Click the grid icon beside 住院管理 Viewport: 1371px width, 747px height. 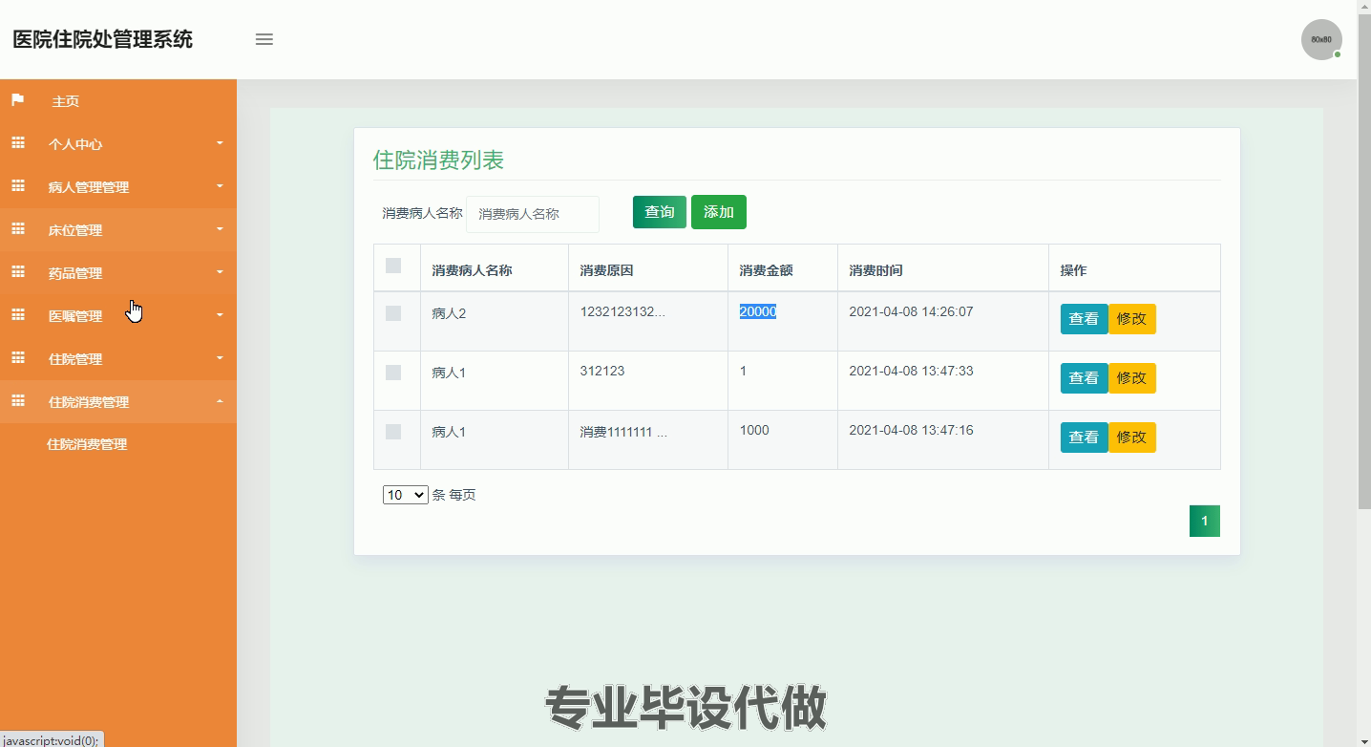click(x=17, y=358)
